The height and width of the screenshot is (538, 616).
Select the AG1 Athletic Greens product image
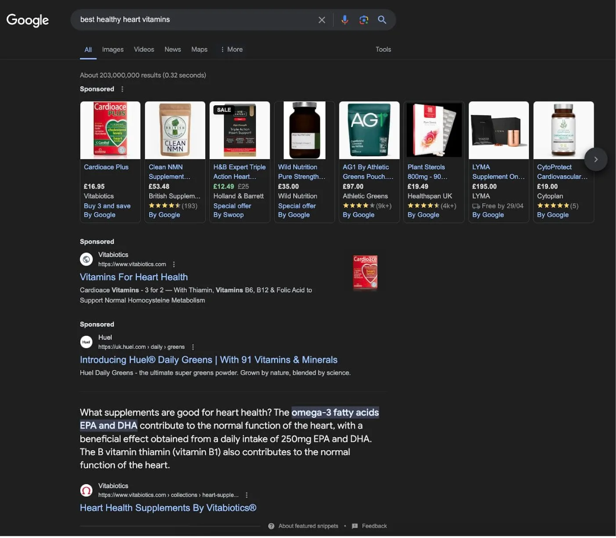pos(369,130)
